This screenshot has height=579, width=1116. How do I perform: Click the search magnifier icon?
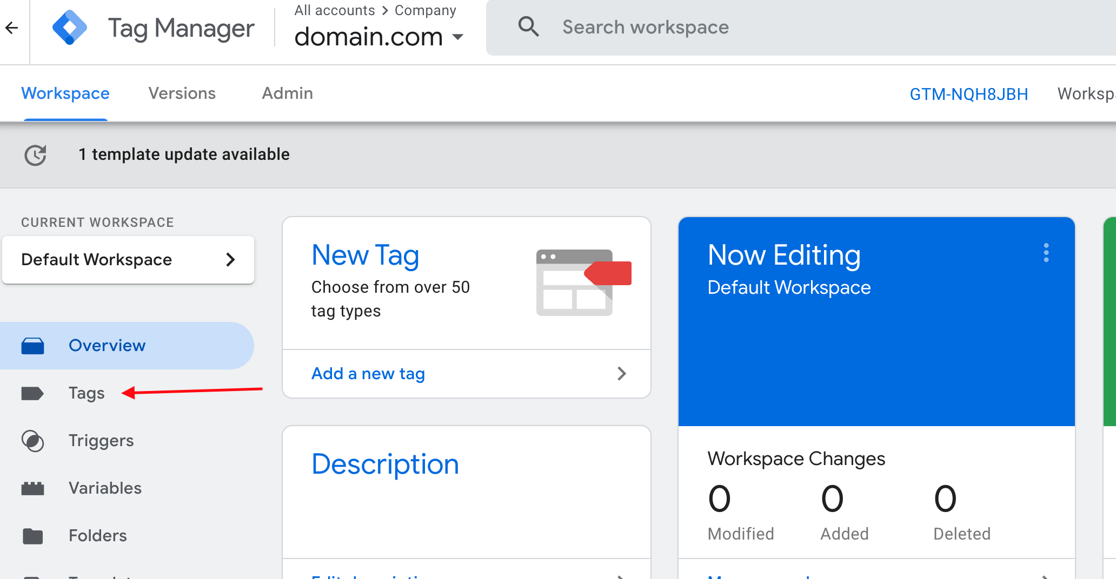(x=528, y=26)
